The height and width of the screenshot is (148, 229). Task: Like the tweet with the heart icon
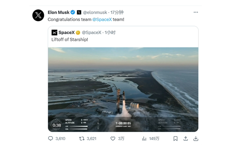pyautogui.click(x=113, y=138)
